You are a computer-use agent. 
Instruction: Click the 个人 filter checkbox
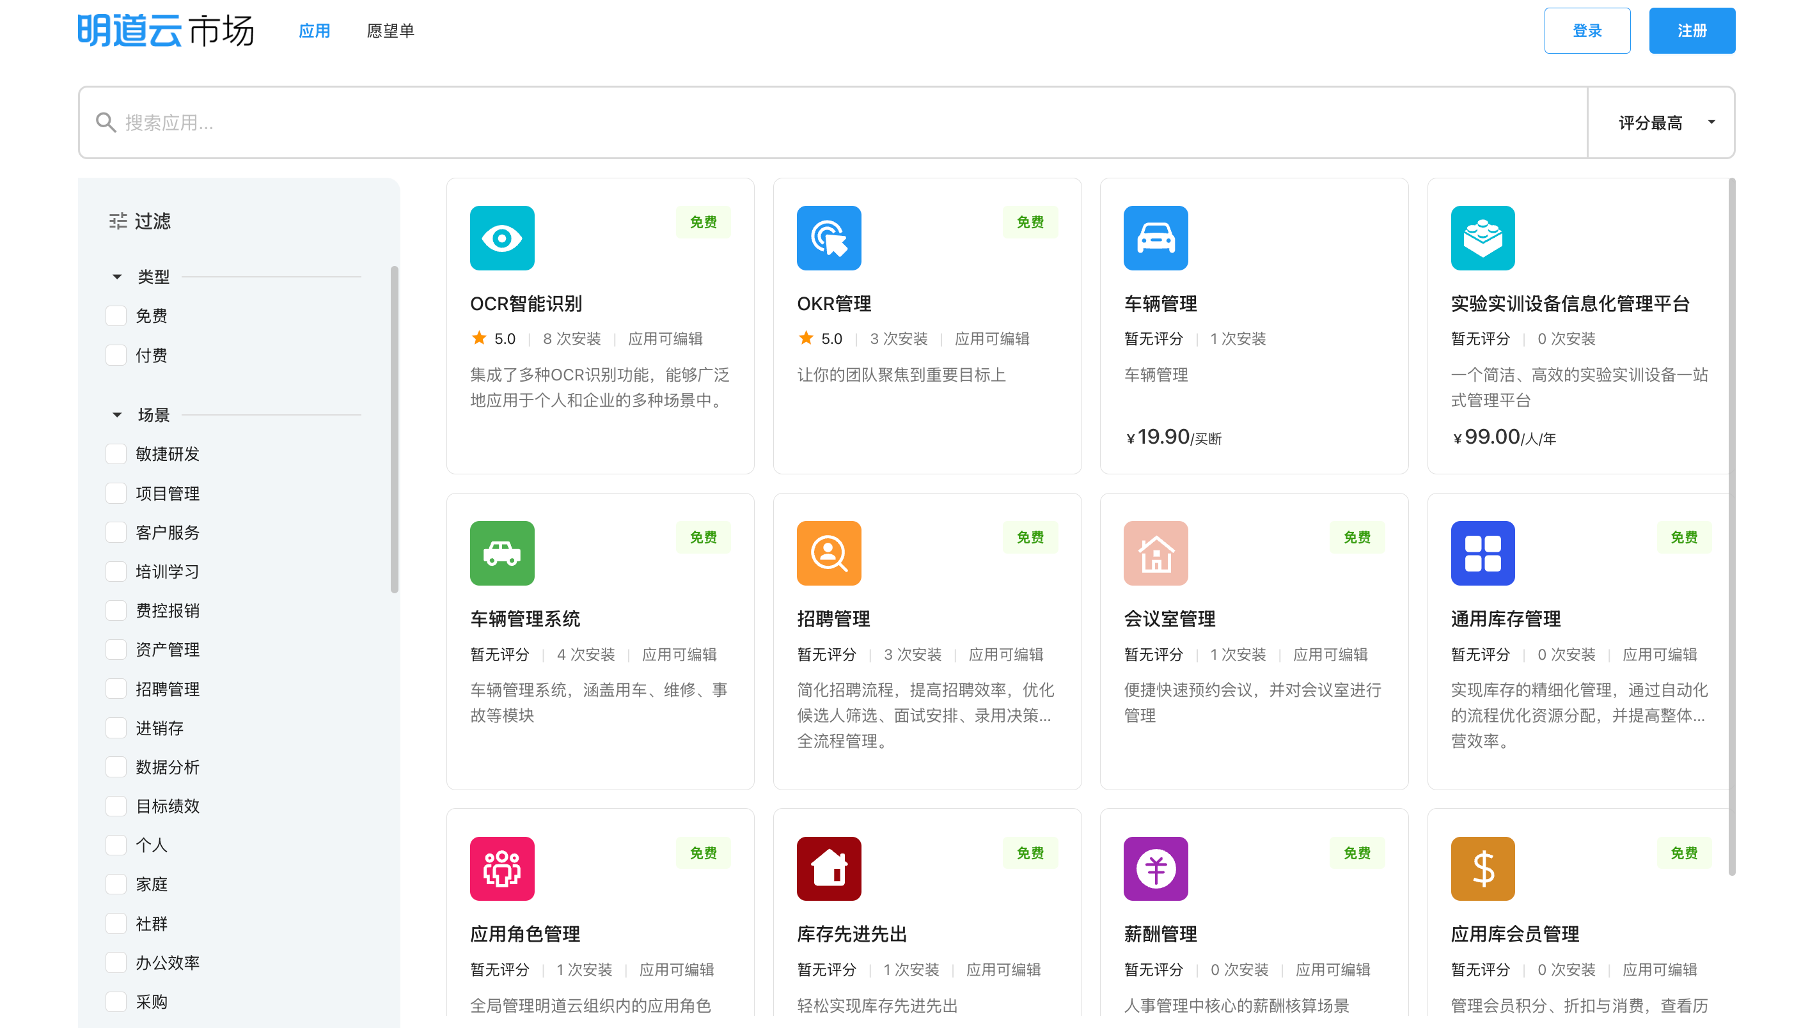116,845
